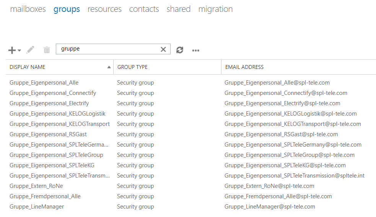The width and height of the screenshot is (376, 217).
Task: Go to the contacts tab
Action: point(144,9)
